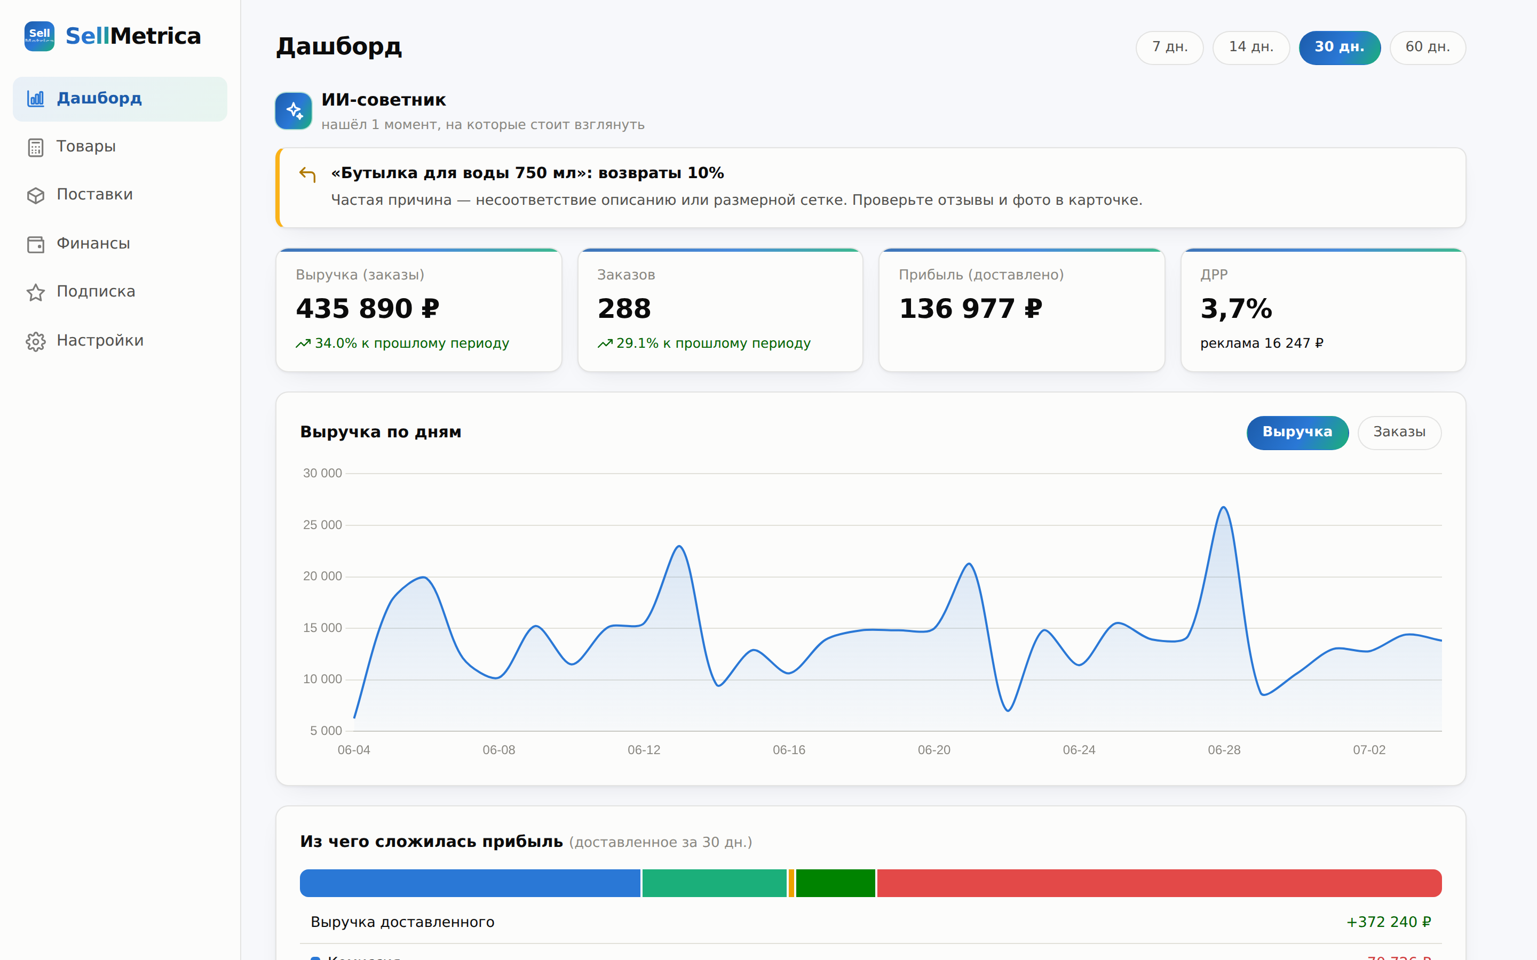1537x960 pixels.
Task: Select the 14 дн. period
Action: (1250, 47)
